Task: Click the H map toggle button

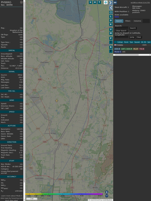Action: tap(95, 2)
